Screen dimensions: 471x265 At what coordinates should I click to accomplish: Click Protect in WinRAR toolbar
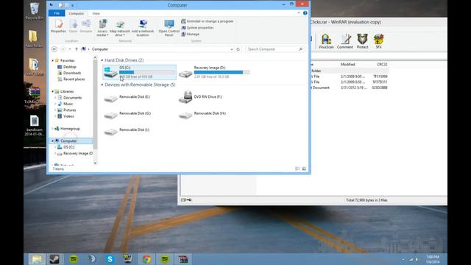pyautogui.click(x=362, y=41)
